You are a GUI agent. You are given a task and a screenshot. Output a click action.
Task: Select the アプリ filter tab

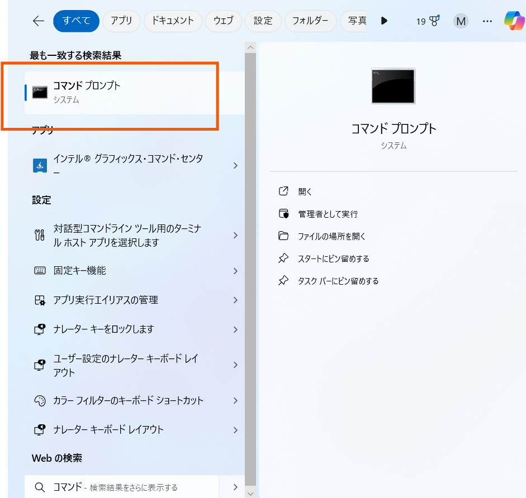click(121, 21)
